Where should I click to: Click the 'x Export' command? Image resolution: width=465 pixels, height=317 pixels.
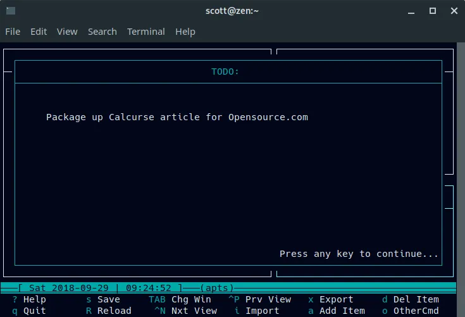tap(331, 299)
